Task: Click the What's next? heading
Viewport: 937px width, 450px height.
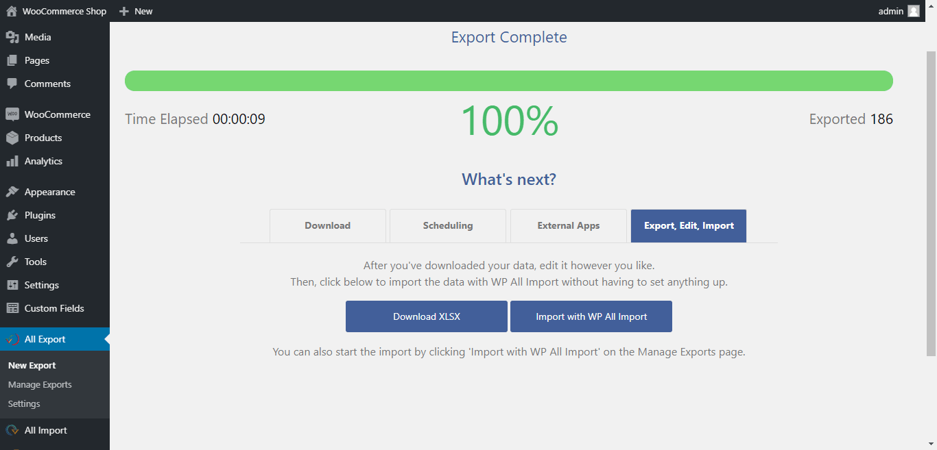Action: [x=509, y=179]
